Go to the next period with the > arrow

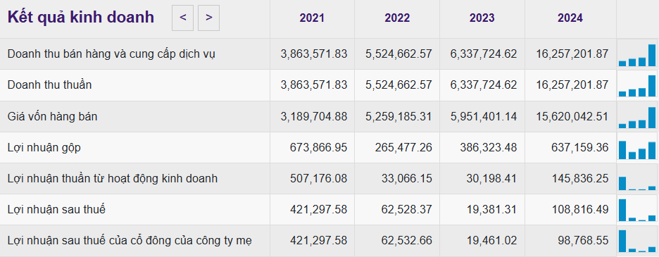tap(208, 18)
